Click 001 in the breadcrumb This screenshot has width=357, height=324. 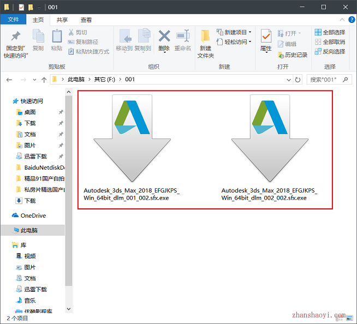pos(130,80)
